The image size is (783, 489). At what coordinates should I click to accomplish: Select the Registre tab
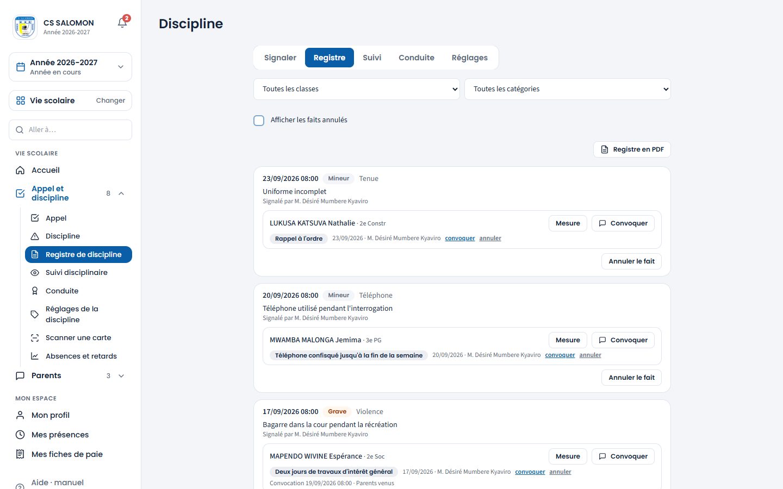coord(330,58)
